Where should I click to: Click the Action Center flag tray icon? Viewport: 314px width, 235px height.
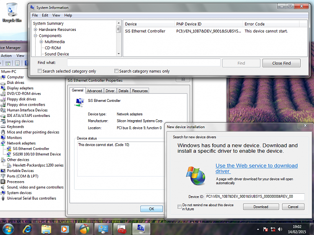pyautogui.click(x=265, y=230)
